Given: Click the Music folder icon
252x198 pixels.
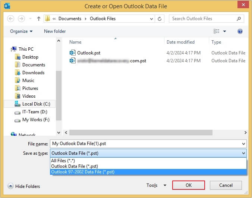Looking at the screenshot, I should pos(18,81).
